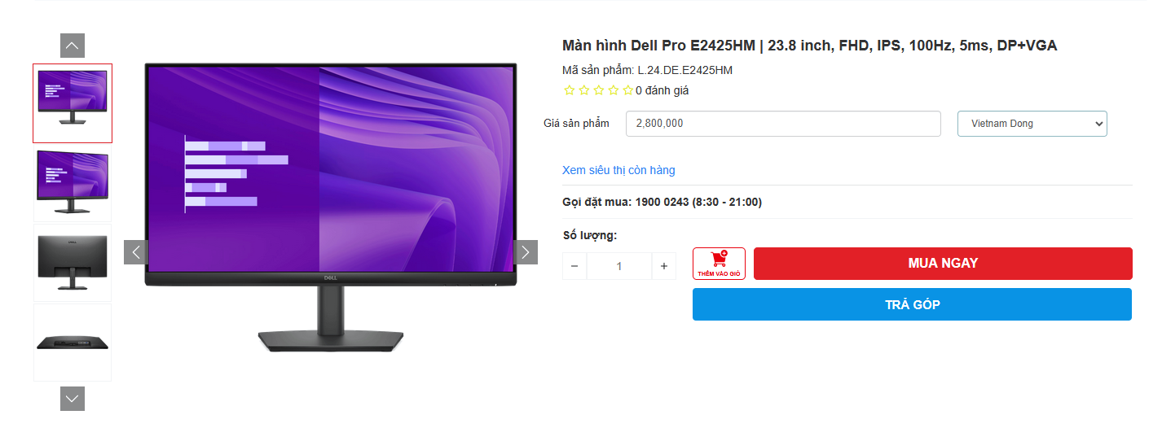Viewport: 1162px width, 441px height.
Task: Show previous thumbnails with up arrow
Action: click(73, 46)
